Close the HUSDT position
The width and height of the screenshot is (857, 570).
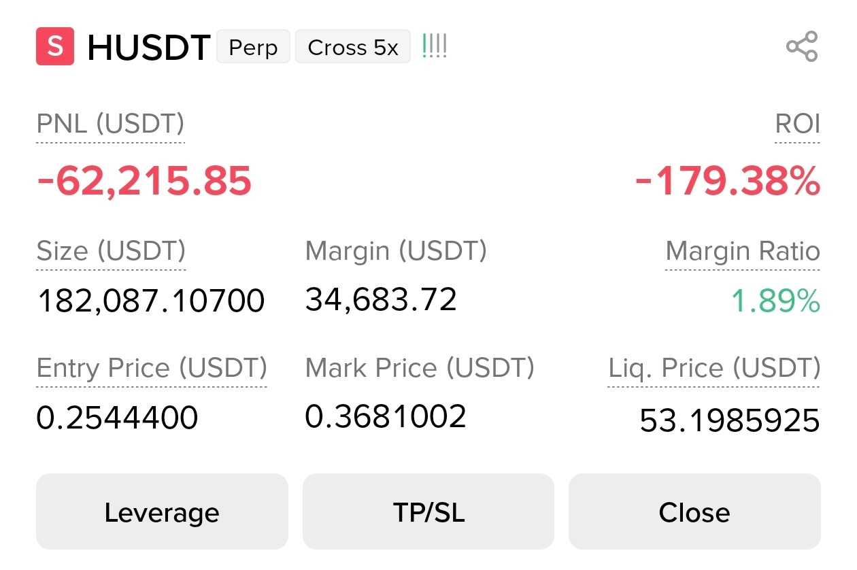694,512
